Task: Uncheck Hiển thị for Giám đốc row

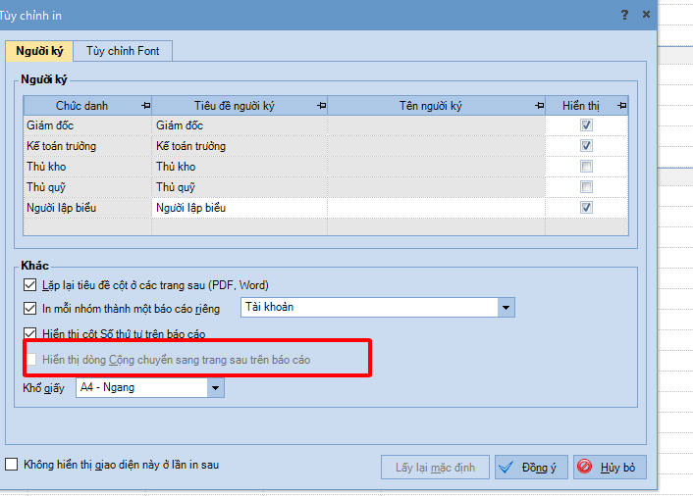Action: click(586, 125)
